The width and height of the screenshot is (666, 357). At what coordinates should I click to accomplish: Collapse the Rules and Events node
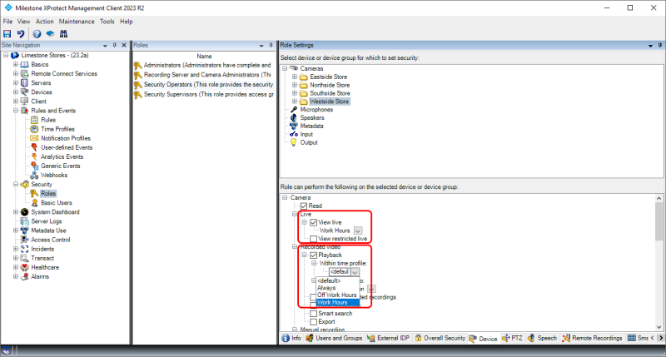pos(16,111)
